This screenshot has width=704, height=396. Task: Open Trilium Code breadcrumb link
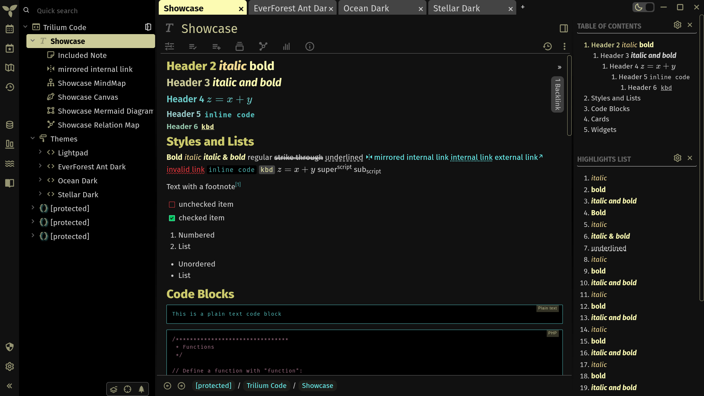pyautogui.click(x=267, y=386)
